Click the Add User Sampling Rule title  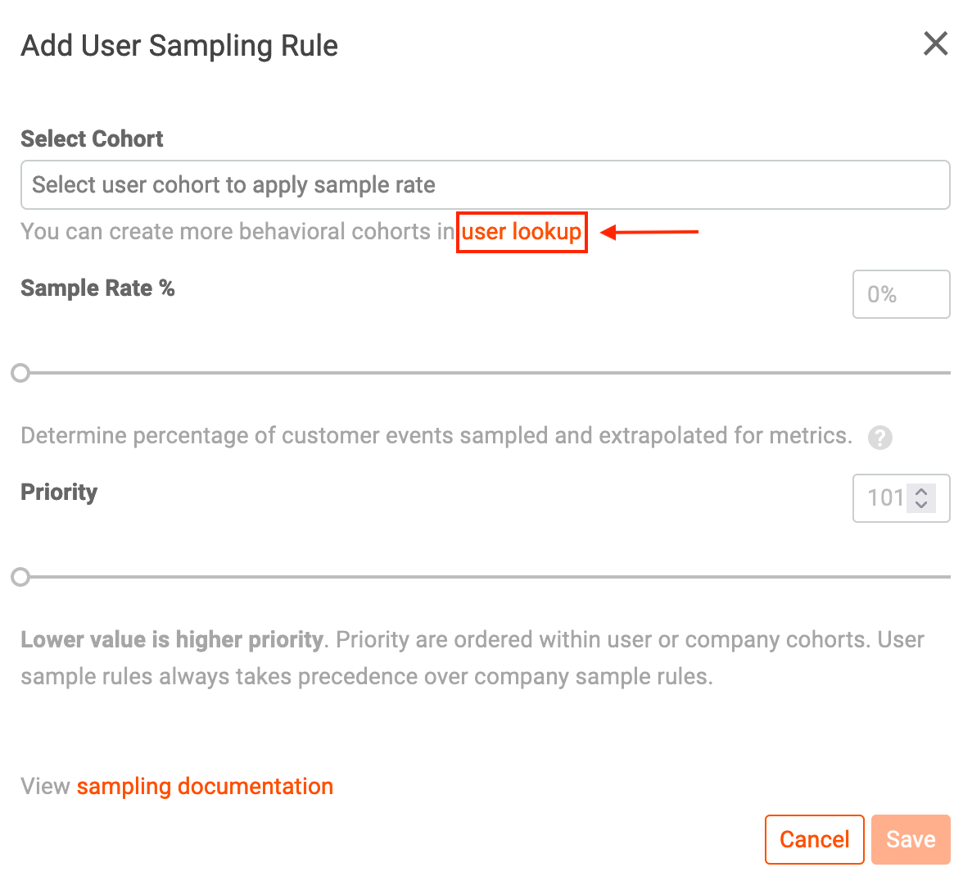tap(179, 46)
